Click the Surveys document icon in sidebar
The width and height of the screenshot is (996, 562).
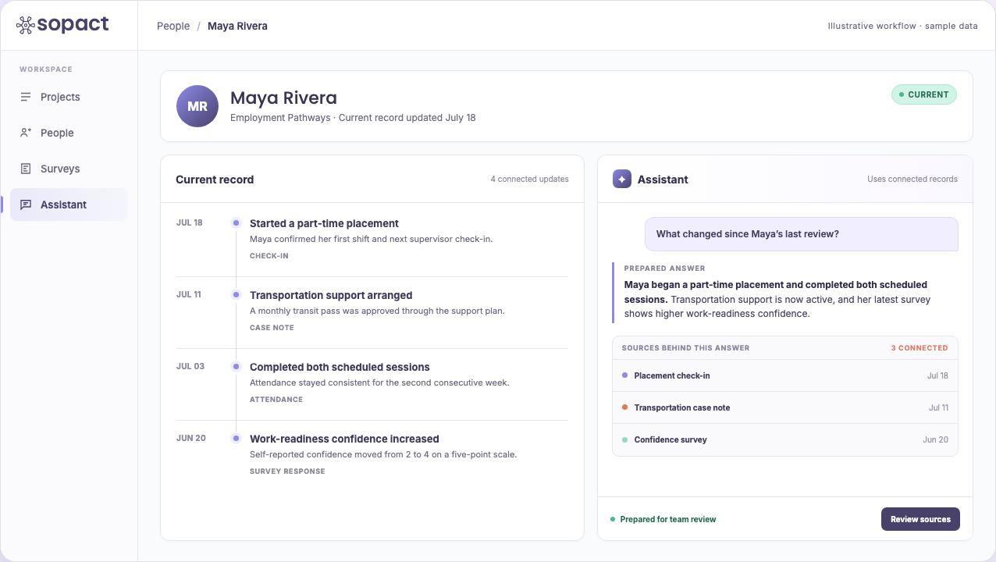pyautogui.click(x=26, y=169)
